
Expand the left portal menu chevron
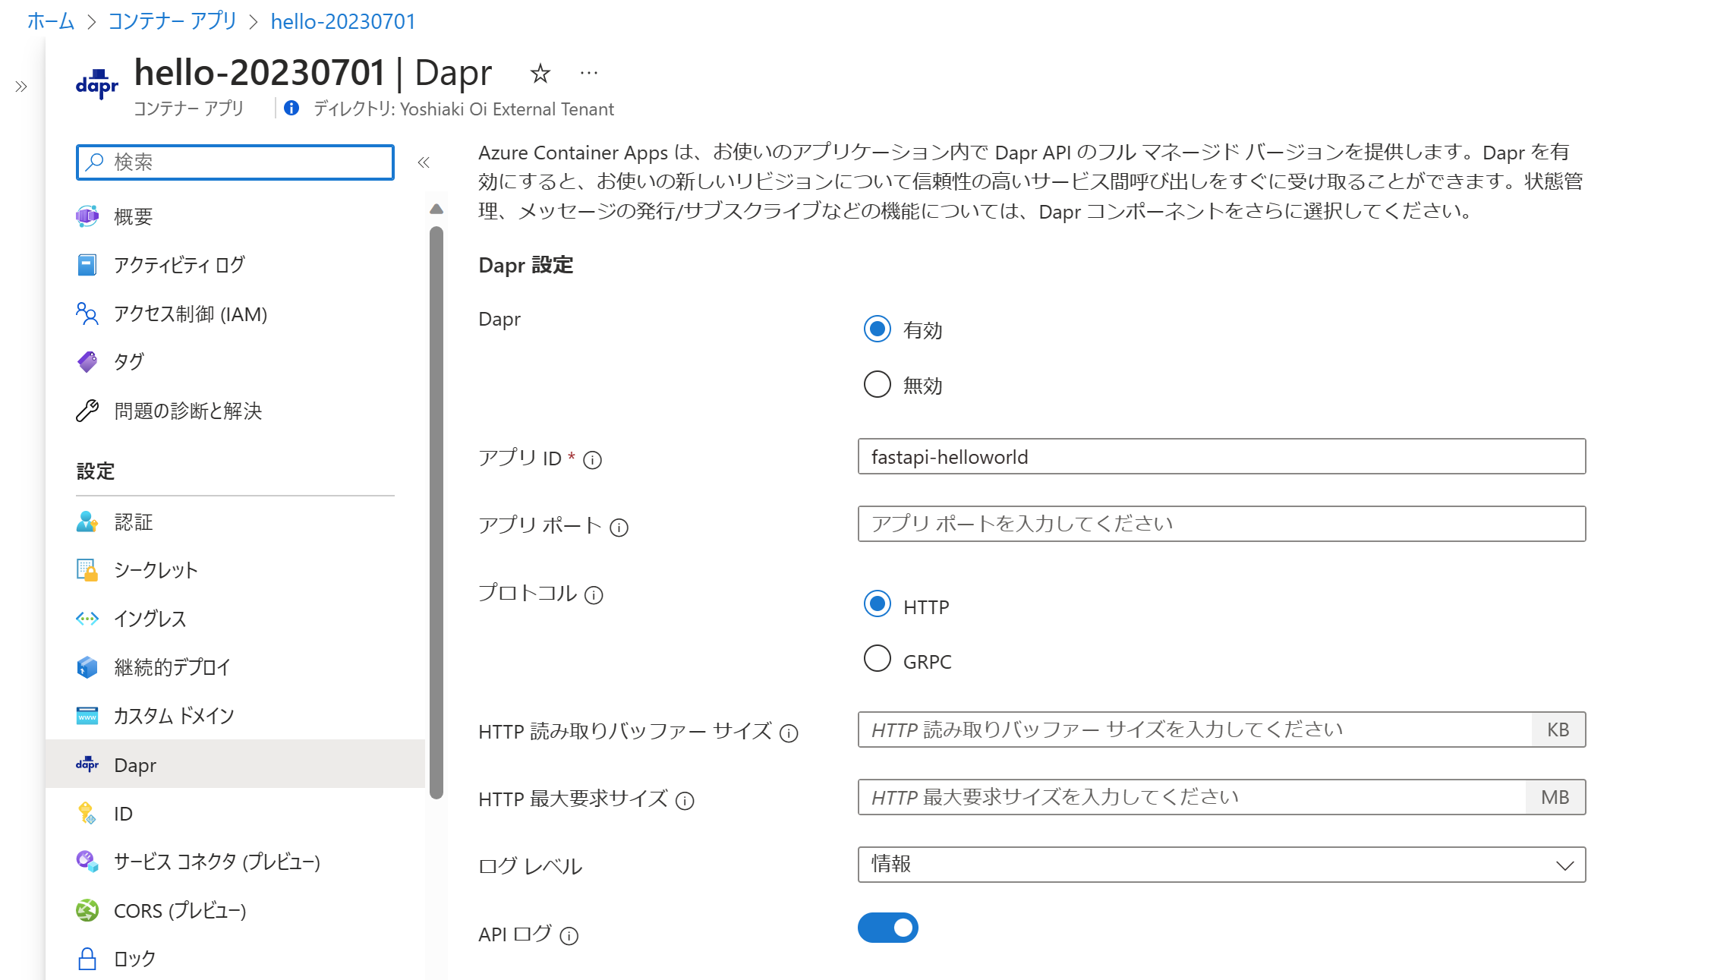tap(21, 87)
